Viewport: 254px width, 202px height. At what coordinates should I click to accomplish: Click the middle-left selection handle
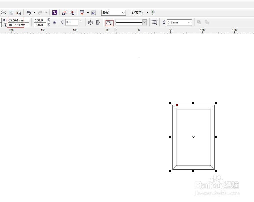(x=170, y=137)
